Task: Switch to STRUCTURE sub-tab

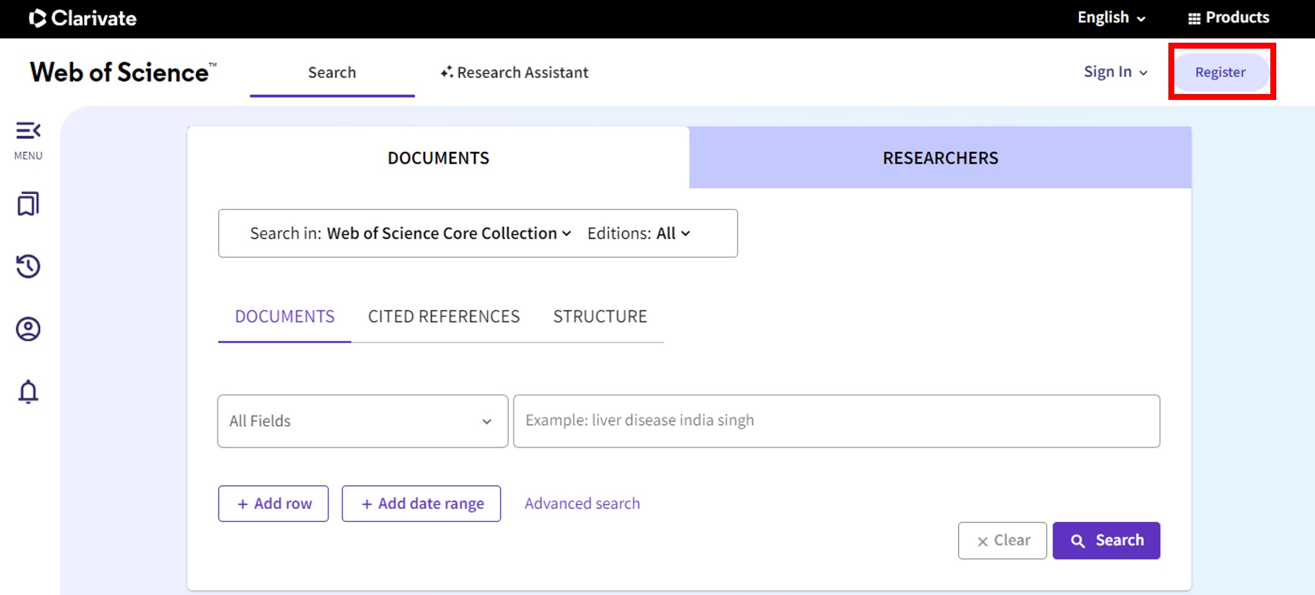Action: pos(600,317)
